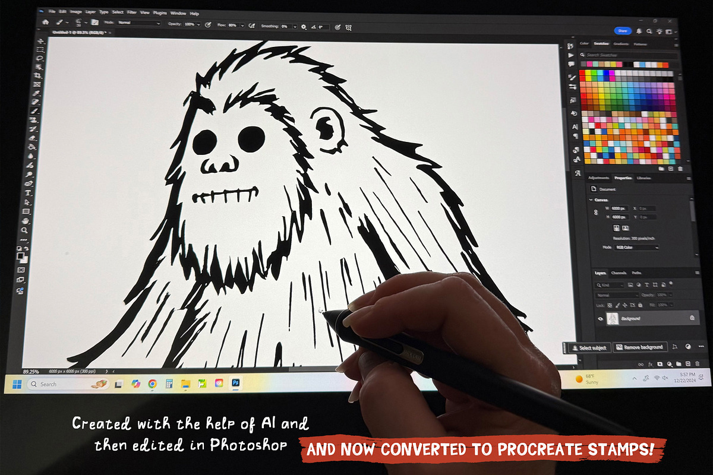Switch to the Gradients tab

click(x=621, y=44)
